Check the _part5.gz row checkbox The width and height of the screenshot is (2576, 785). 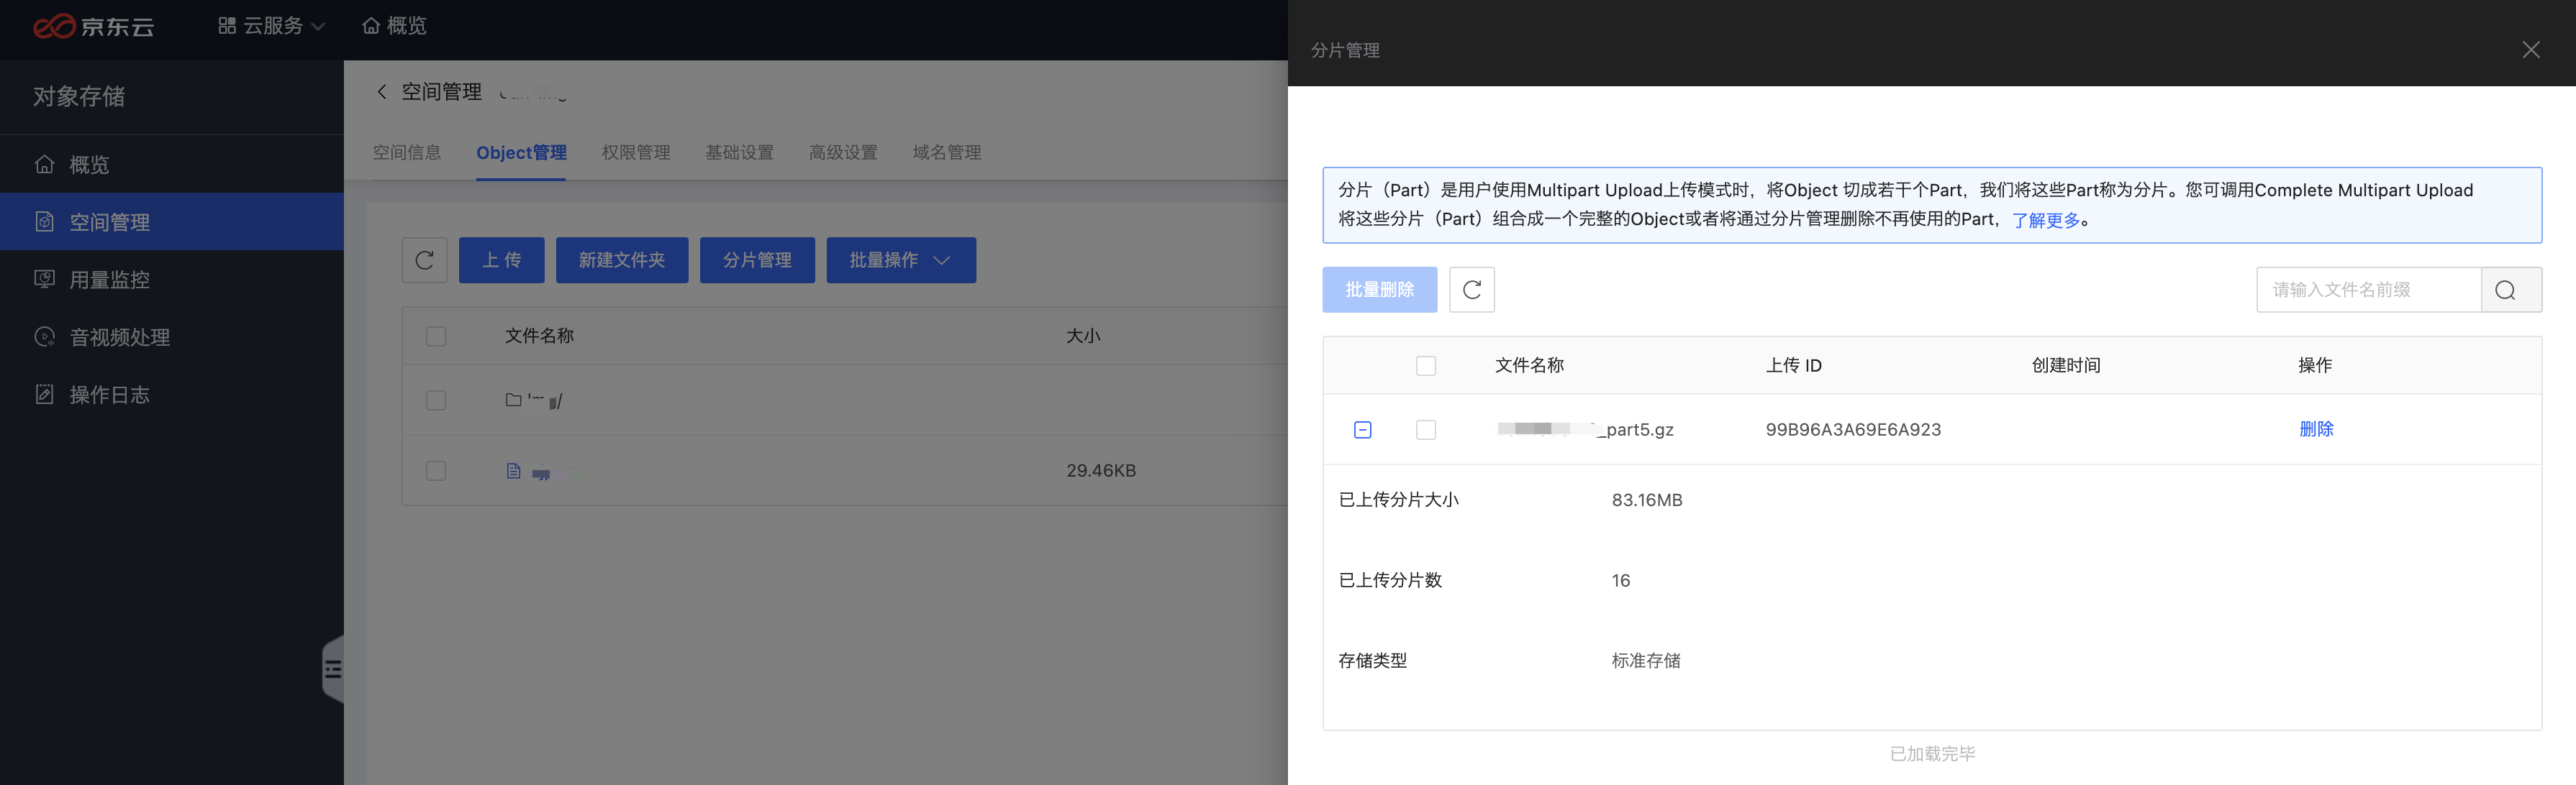(x=1426, y=429)
